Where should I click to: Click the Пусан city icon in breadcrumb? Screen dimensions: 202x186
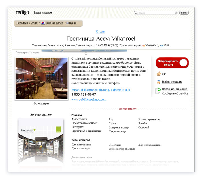[67, 23]
